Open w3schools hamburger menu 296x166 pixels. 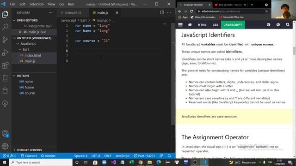[180, 25]
